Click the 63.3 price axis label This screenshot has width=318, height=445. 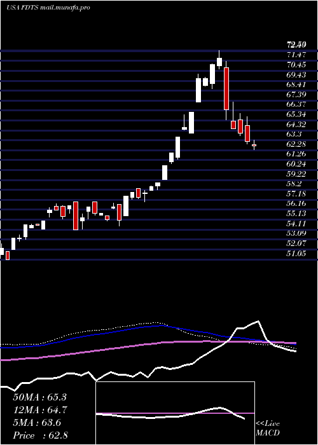click(x=294, y=134)
